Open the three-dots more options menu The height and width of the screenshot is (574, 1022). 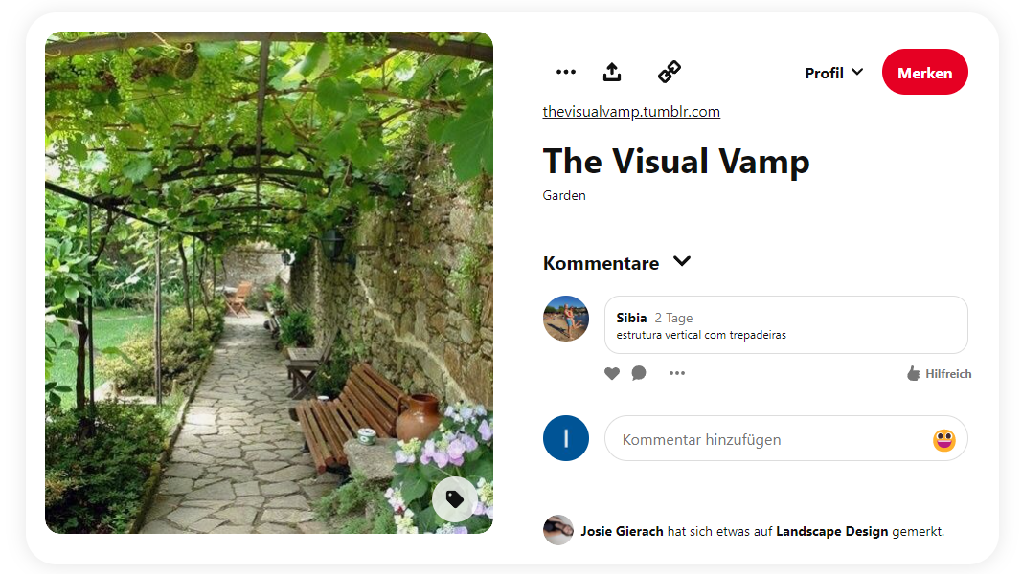566,72
